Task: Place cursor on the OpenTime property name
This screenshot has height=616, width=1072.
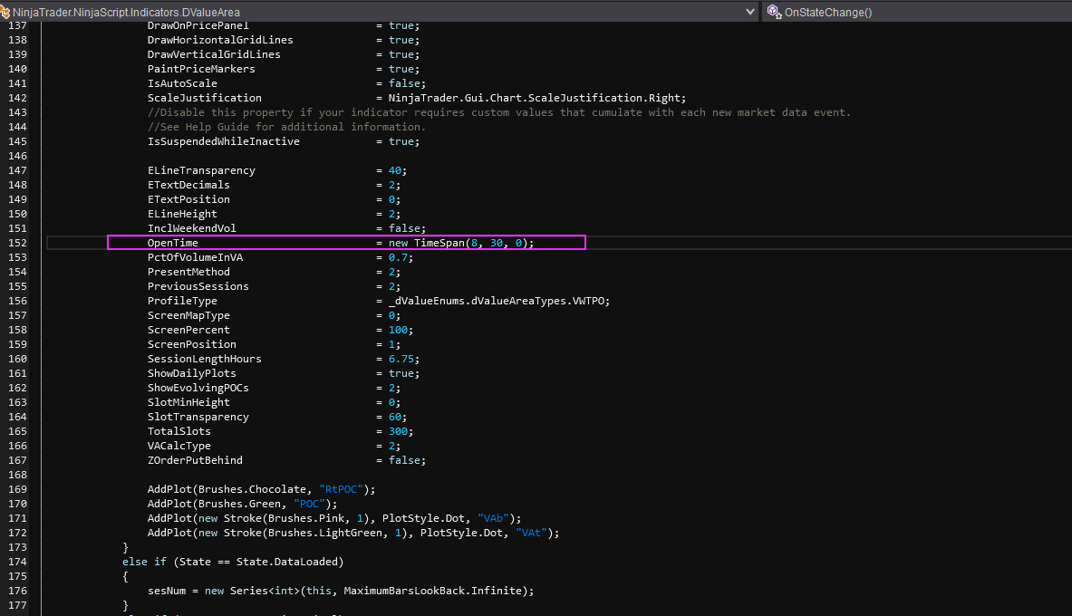Action: click(172, 243)
